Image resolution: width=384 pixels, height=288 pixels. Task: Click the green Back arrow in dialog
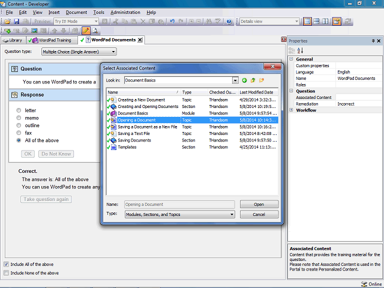(x=244, y=80)
